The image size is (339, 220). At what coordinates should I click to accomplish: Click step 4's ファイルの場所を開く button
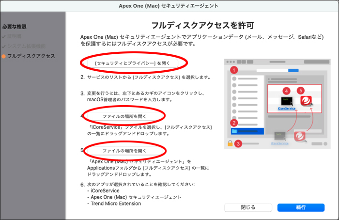(124, 116)
